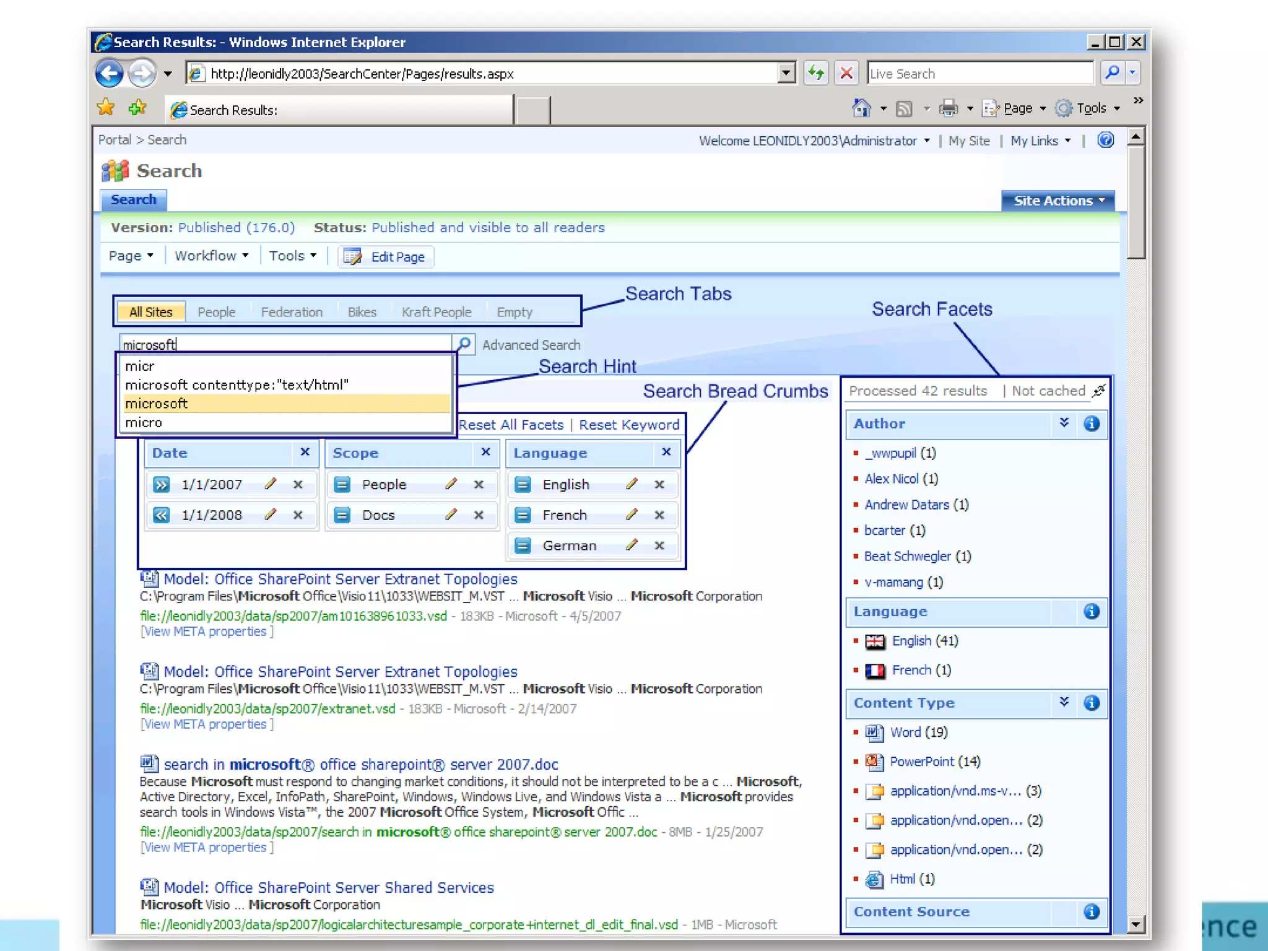Click the Reset All Facets link
1268x951 pixels.
511,425
